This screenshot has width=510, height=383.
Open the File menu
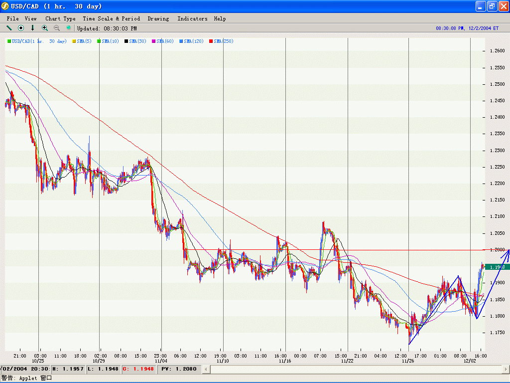tap(13, 18)
